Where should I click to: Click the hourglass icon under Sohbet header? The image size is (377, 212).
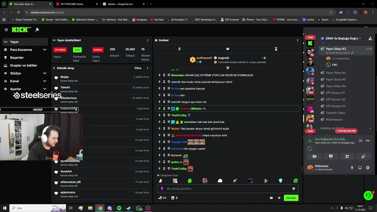(x=276, y=49)
